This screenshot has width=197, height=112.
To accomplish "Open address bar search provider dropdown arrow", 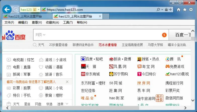I will [162, 9].
